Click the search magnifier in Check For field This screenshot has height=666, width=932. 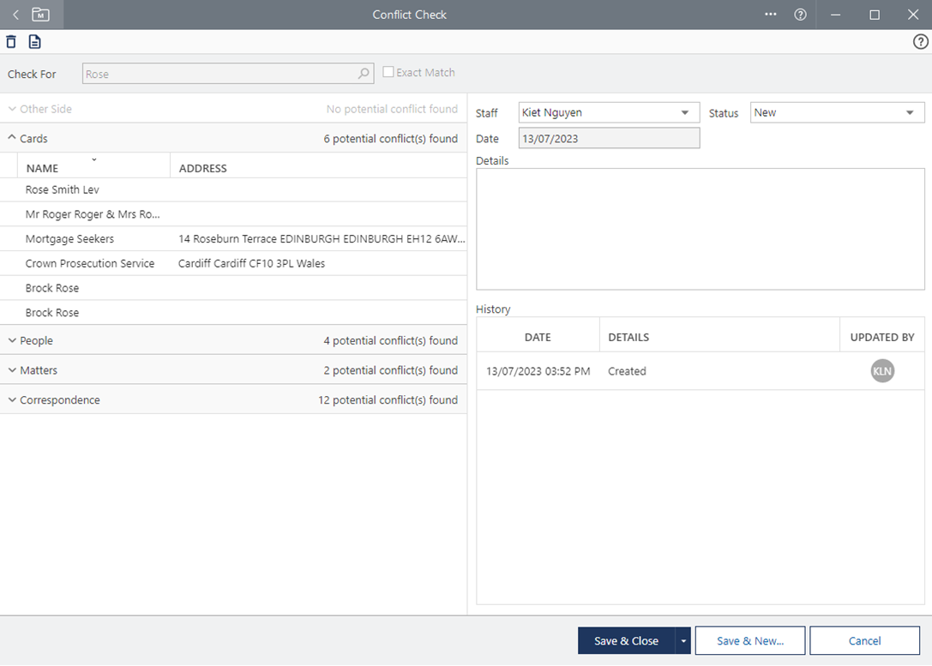364,74
